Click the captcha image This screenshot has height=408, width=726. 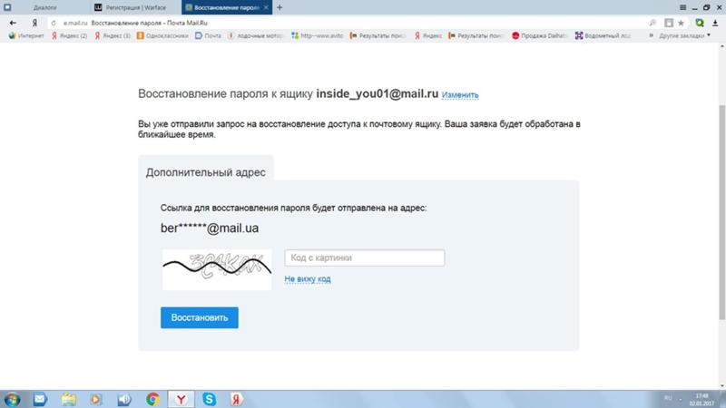(217, 269)
